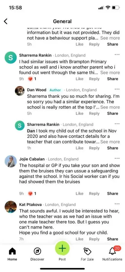The width and height of the screenshot is (125, 272).
Task: Expand See more on Dan Wood's reply
Action: [x=110, y=107]
